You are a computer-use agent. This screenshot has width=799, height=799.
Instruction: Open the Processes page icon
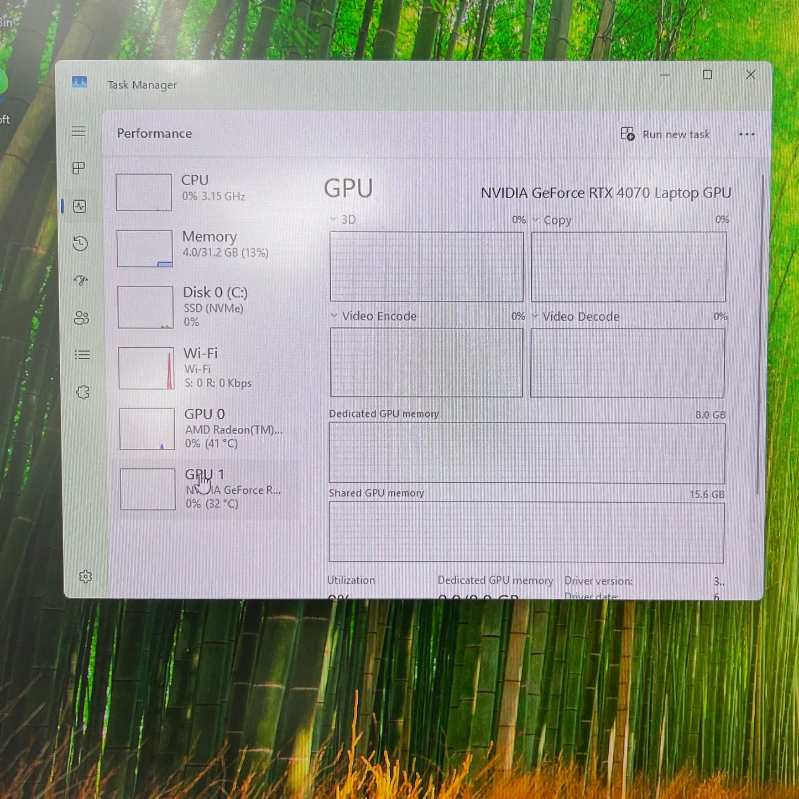click(x=79, y=168)
